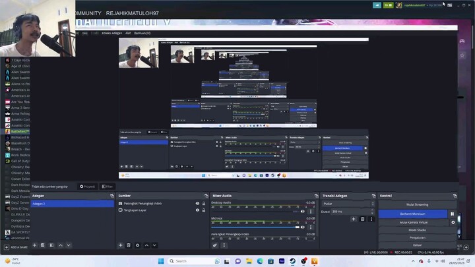Open the Mixer Audio three-dot menu
This screenshot has width=475, height=267.
224,245
